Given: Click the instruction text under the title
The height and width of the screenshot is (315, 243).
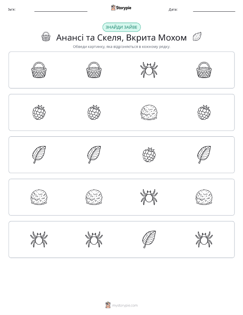Looking at the screenshot, I should (x=121, y=47).
